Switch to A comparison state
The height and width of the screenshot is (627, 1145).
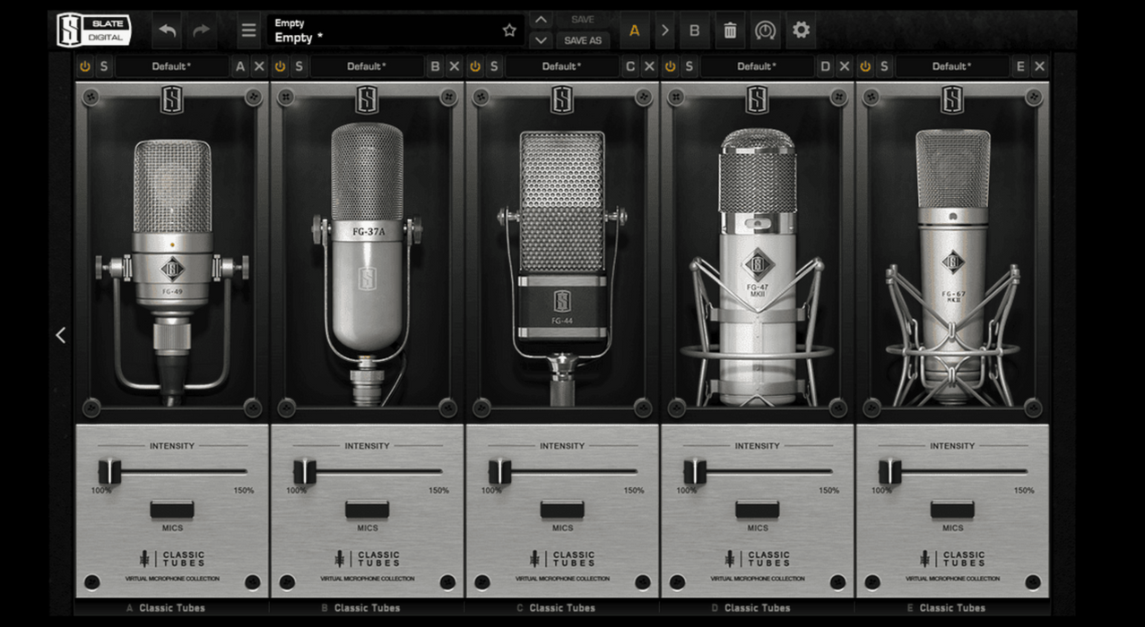click(635, 30)
